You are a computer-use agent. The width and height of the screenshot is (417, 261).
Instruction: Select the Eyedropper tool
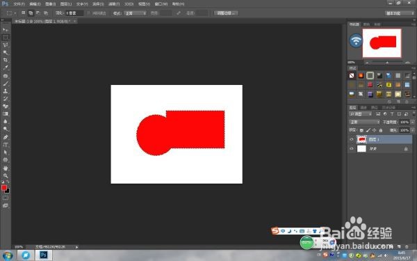click(x=6, y=68)
